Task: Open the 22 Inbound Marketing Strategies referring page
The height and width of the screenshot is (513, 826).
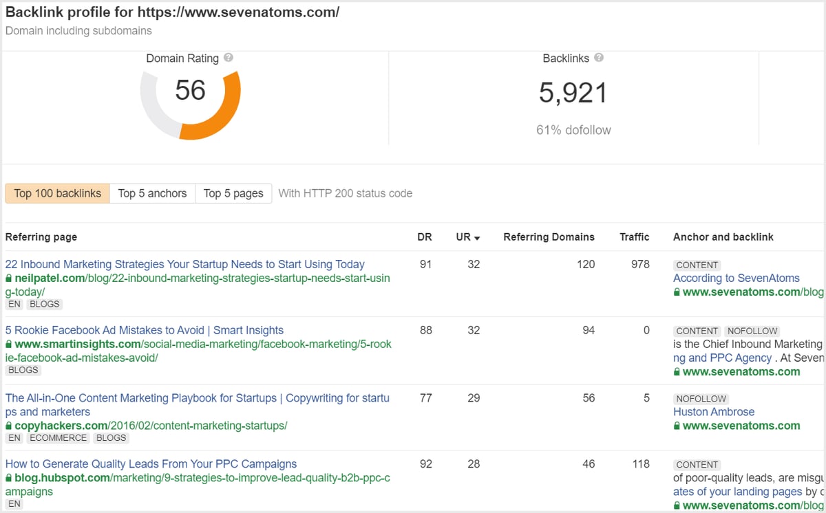Action: 184,264
